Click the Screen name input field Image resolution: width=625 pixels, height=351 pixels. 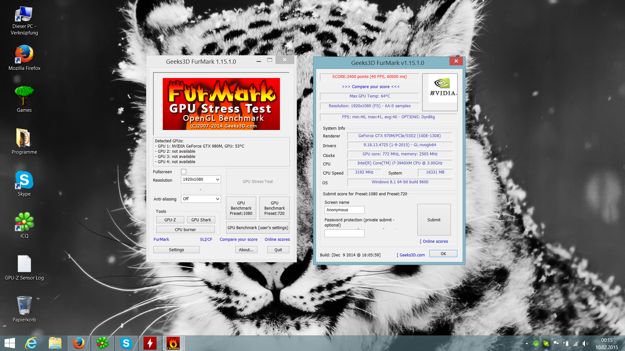(344, 210)
